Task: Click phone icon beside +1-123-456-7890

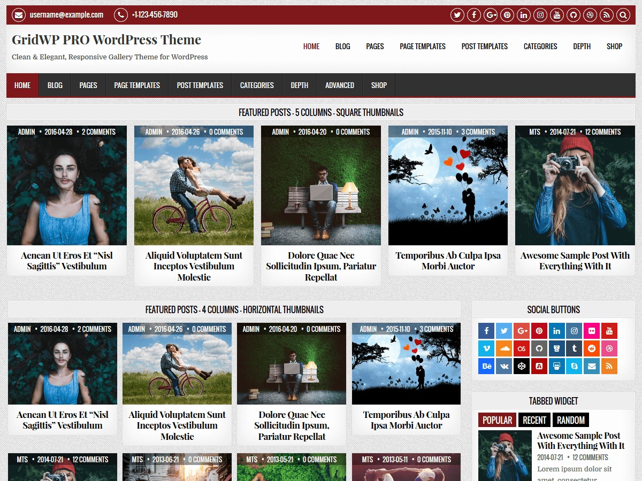Action: 121,15
